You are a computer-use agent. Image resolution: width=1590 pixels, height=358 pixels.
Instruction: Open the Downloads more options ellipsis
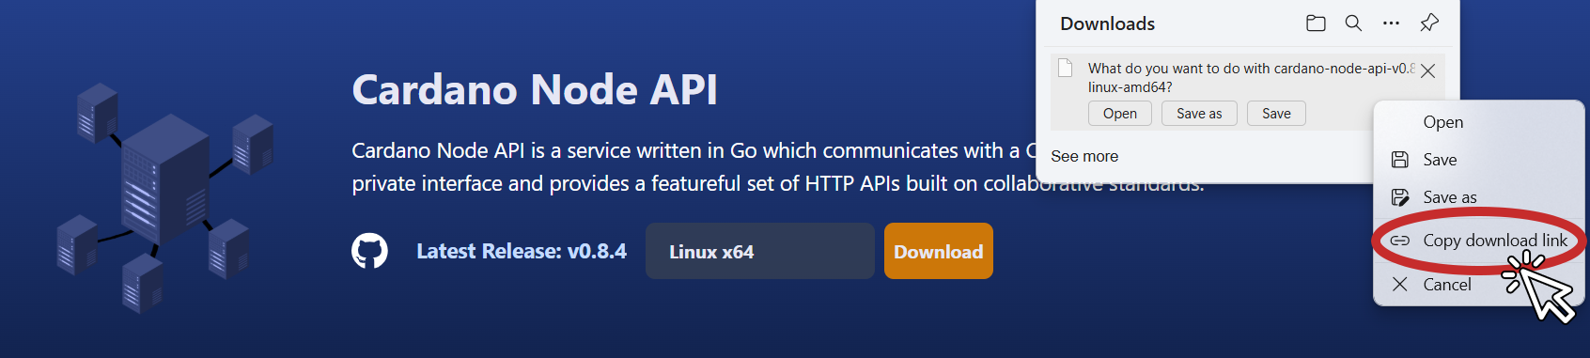[x=1391, y=23]
